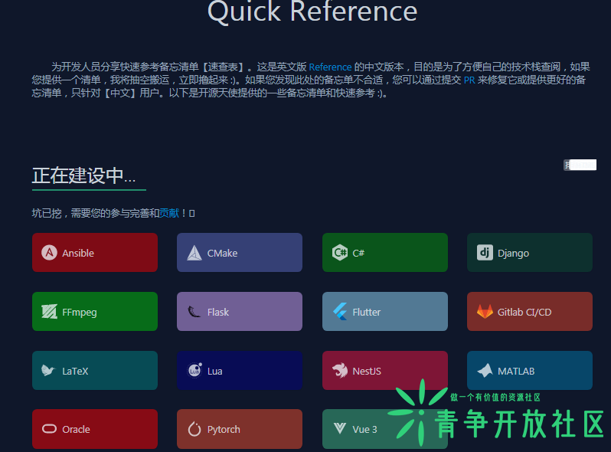
Task: Click the Pytorch flame icon
Action: point(194,429)
